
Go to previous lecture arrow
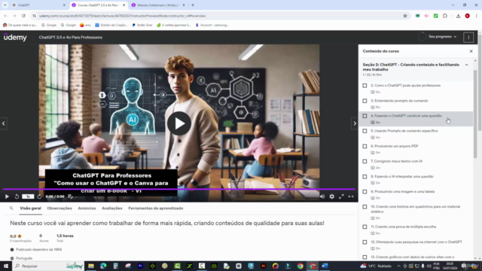(x=3, y=123)
